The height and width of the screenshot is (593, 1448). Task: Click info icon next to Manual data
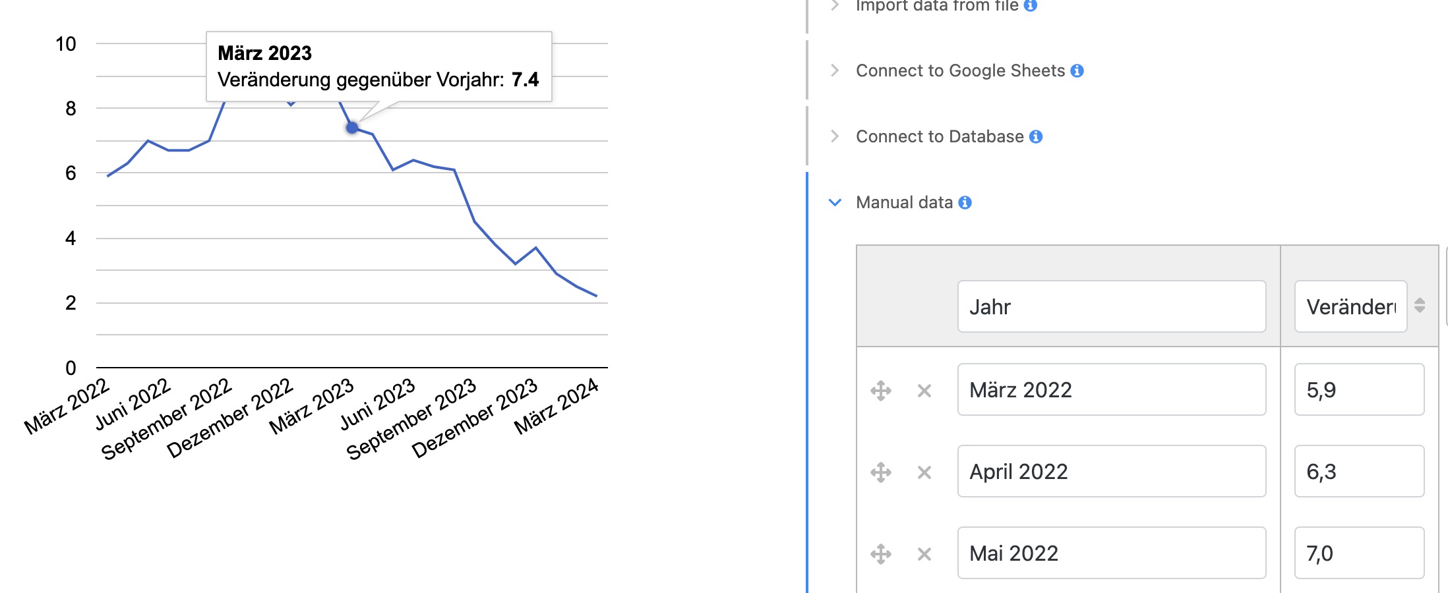(965, 202)
